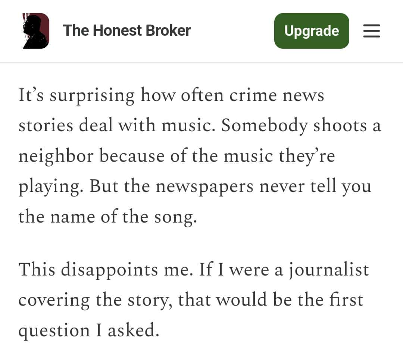Click The Honest Broker logo icon
The image size is (403, 358).
[36, 31]
